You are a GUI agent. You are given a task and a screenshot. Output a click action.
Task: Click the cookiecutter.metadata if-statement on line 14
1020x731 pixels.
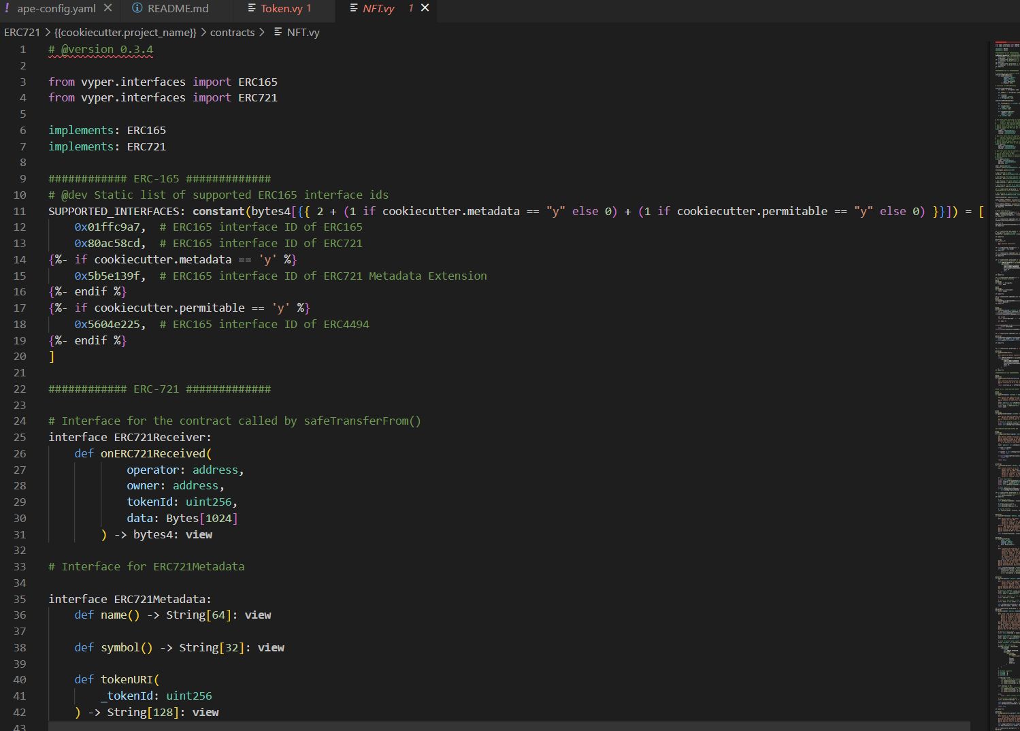(173, 259)
